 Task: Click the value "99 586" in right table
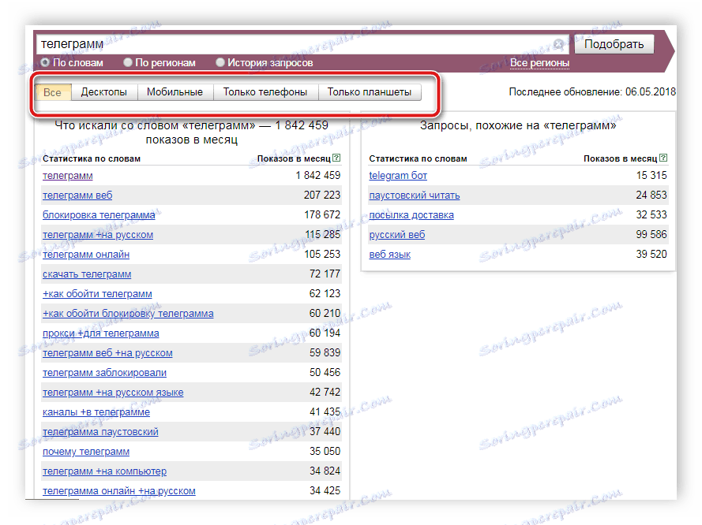[x=651, y=234]
